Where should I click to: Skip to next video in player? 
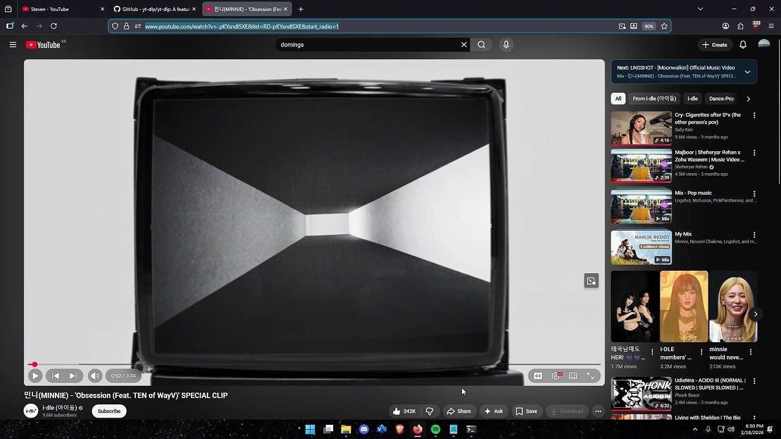point(73,376)
